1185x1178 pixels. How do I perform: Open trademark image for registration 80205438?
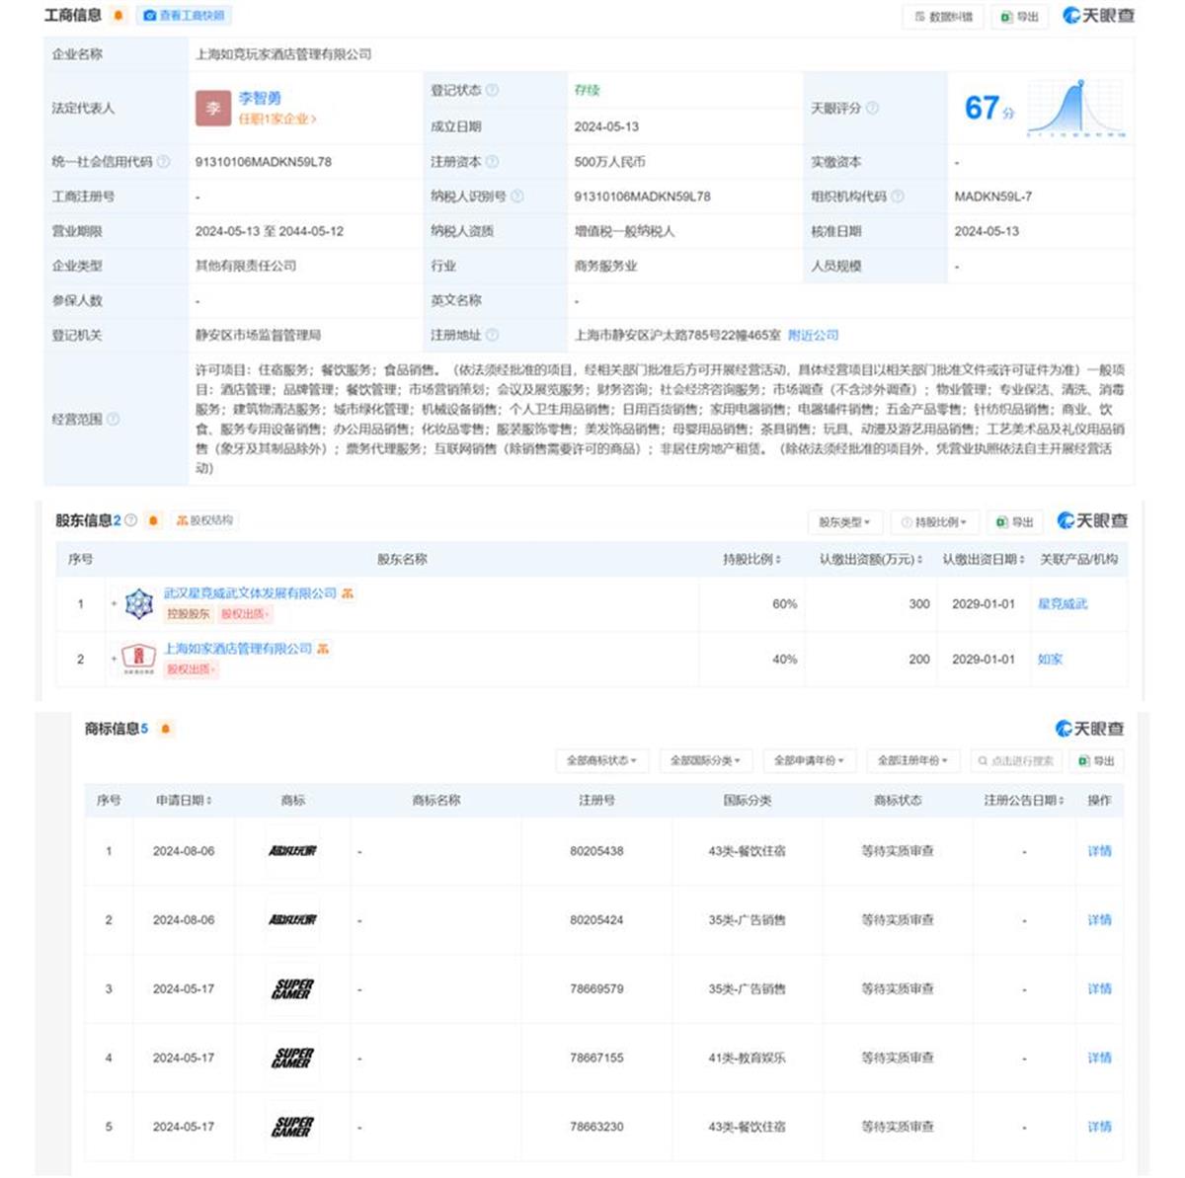[293, 851]
